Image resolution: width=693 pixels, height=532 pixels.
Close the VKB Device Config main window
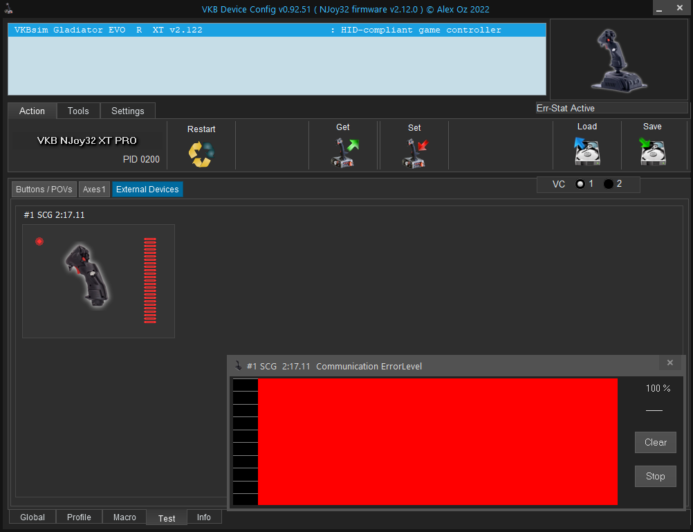[x=680, y=8]
